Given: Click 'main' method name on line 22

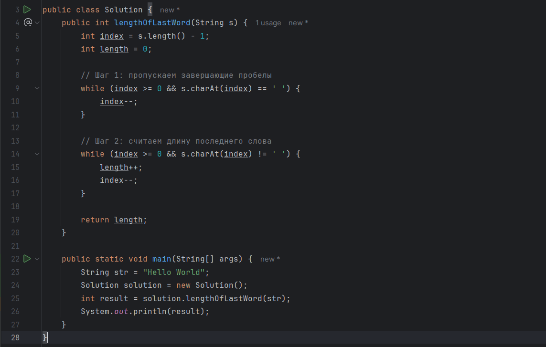Looking at the screenshot, I should point(161,259).
